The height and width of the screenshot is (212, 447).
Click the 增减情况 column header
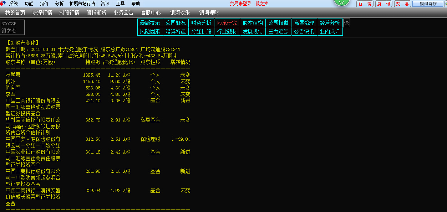pos(181,62)
